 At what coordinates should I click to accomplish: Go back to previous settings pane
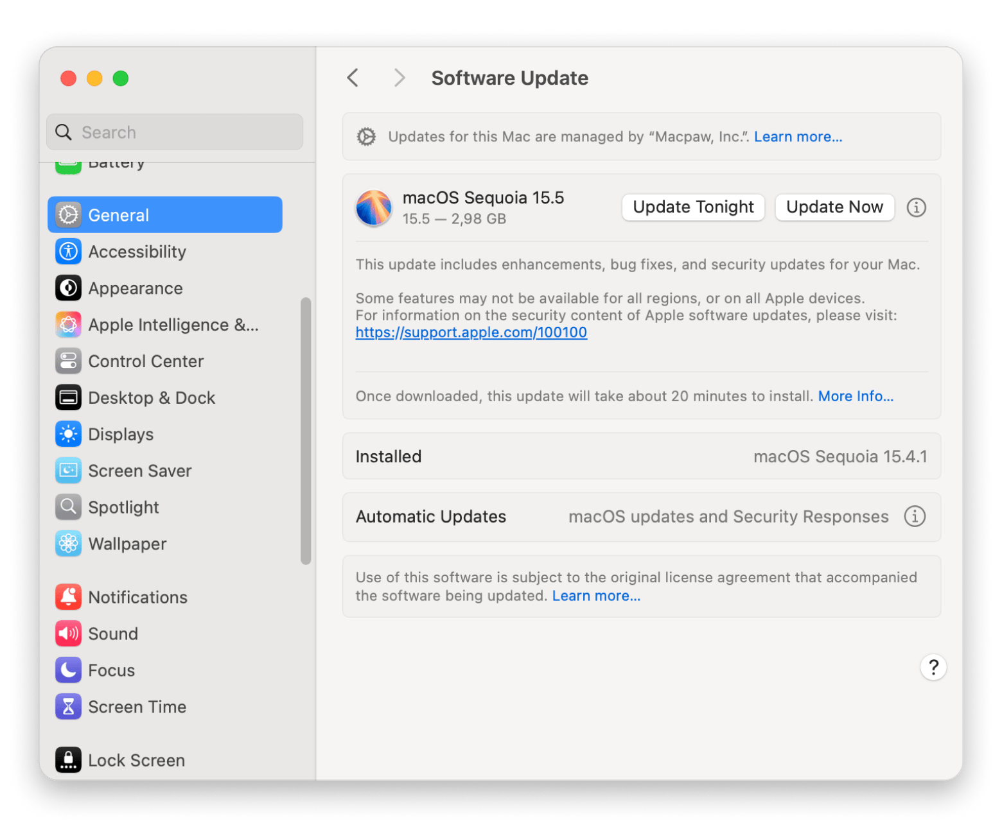point(353,78)
